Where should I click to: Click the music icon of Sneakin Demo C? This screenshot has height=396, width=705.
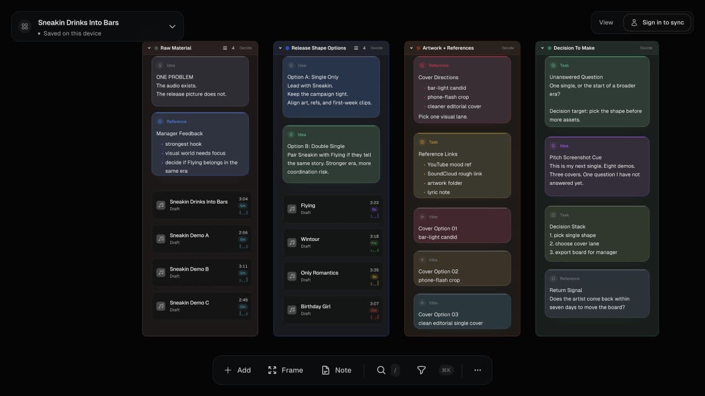coord(161,306)
